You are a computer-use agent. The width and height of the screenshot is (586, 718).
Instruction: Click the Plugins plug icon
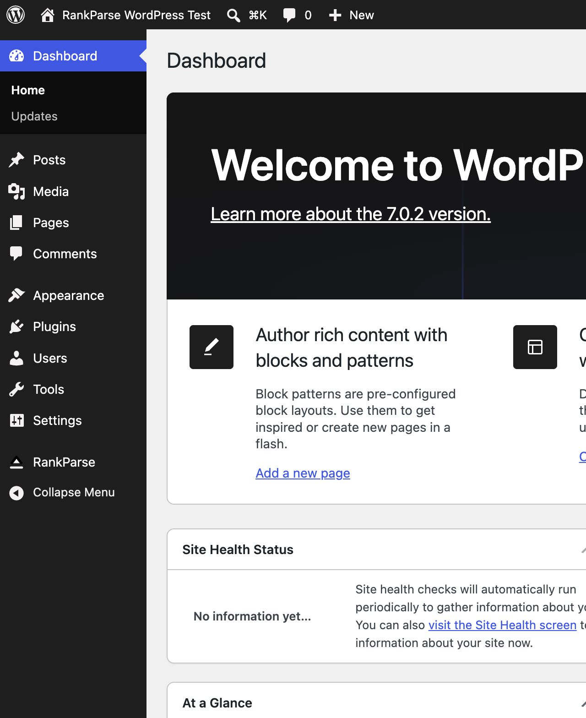16,326
